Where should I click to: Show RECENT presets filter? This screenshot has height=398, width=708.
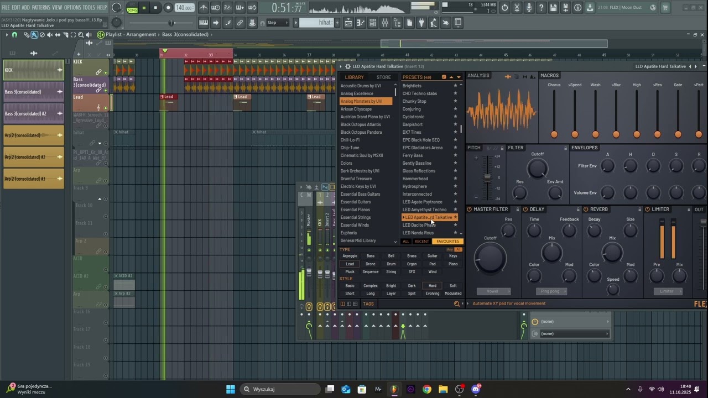[x=421, y=242]
